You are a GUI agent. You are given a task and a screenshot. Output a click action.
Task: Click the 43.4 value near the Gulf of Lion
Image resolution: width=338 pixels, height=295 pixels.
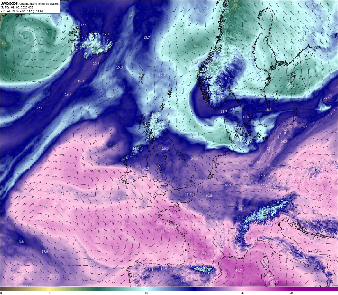pos(226,259)
